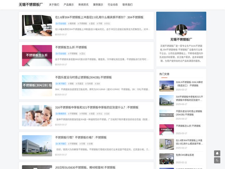
Task: Click the #316 tag
Action: point(107,114)
